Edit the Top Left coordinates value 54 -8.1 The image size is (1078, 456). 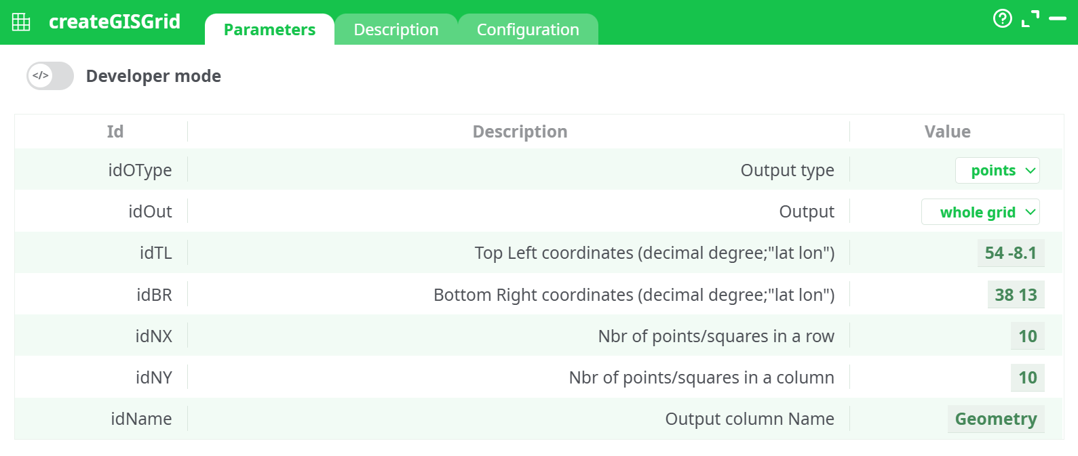(x=1011, y=253)
